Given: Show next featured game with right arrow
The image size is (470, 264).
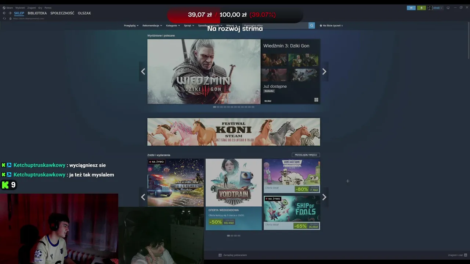Looking at the screenshot, I should (x=324, y=71).
